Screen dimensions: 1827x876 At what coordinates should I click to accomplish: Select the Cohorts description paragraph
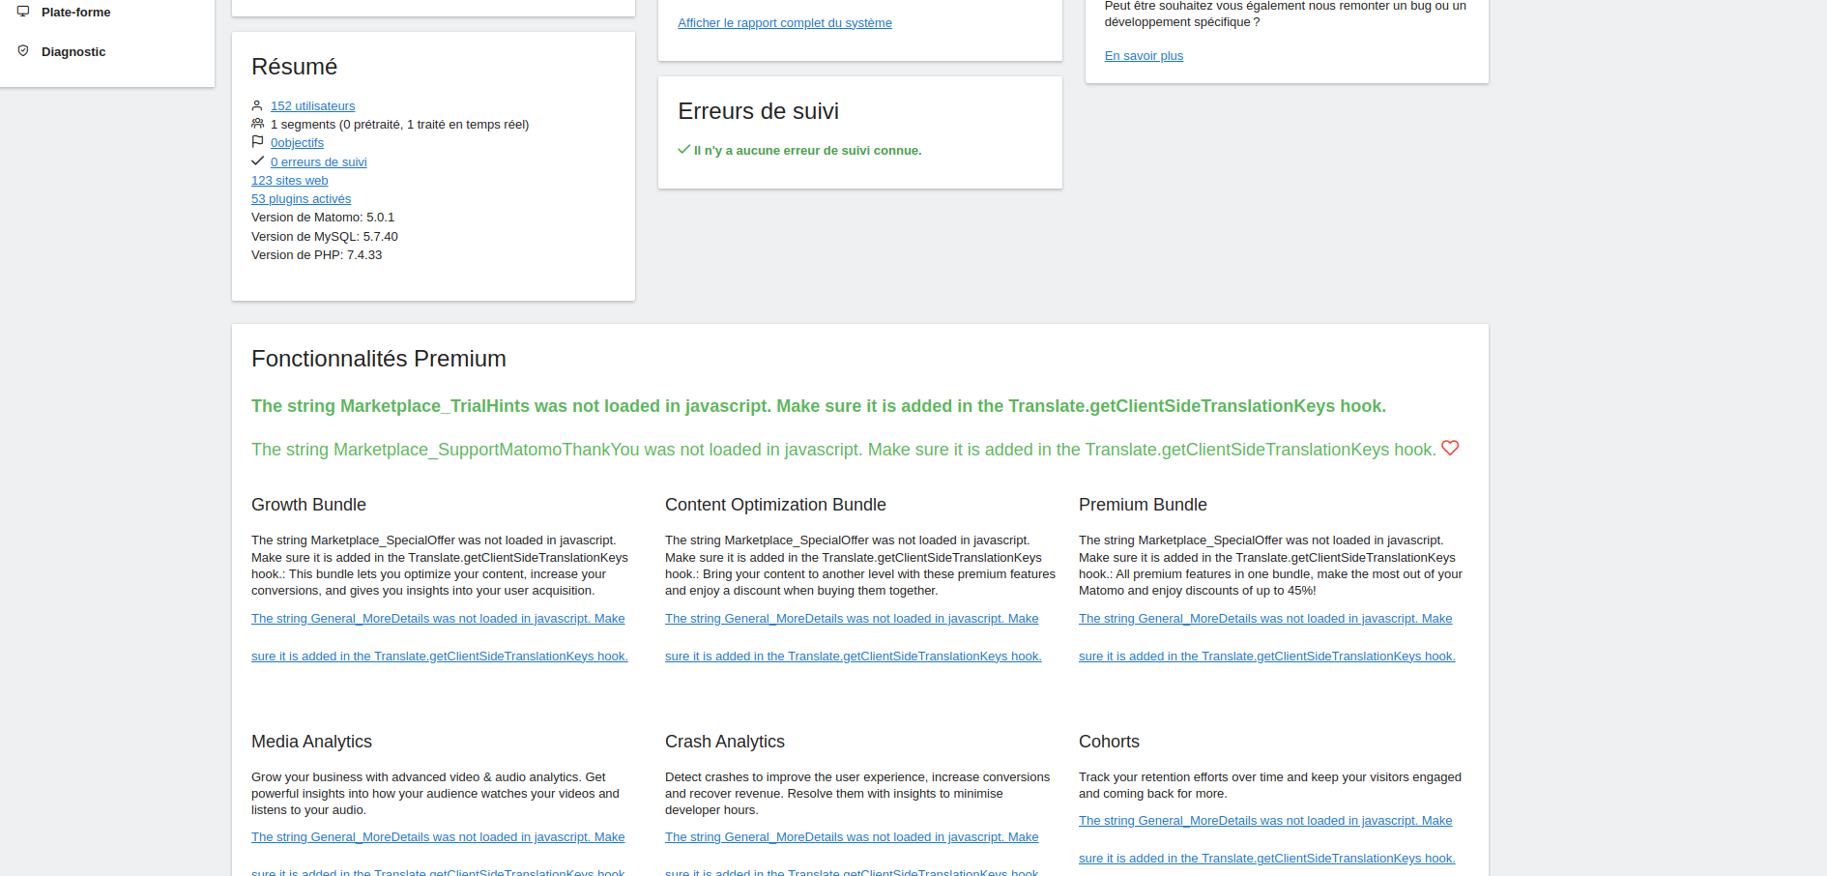pyautogui.click(x=1270, y=785)
